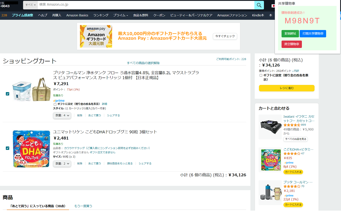Screen dimensions: 341x213
Task: Focus the Amazon.co.jp search input field
Action: coord(146,5)
